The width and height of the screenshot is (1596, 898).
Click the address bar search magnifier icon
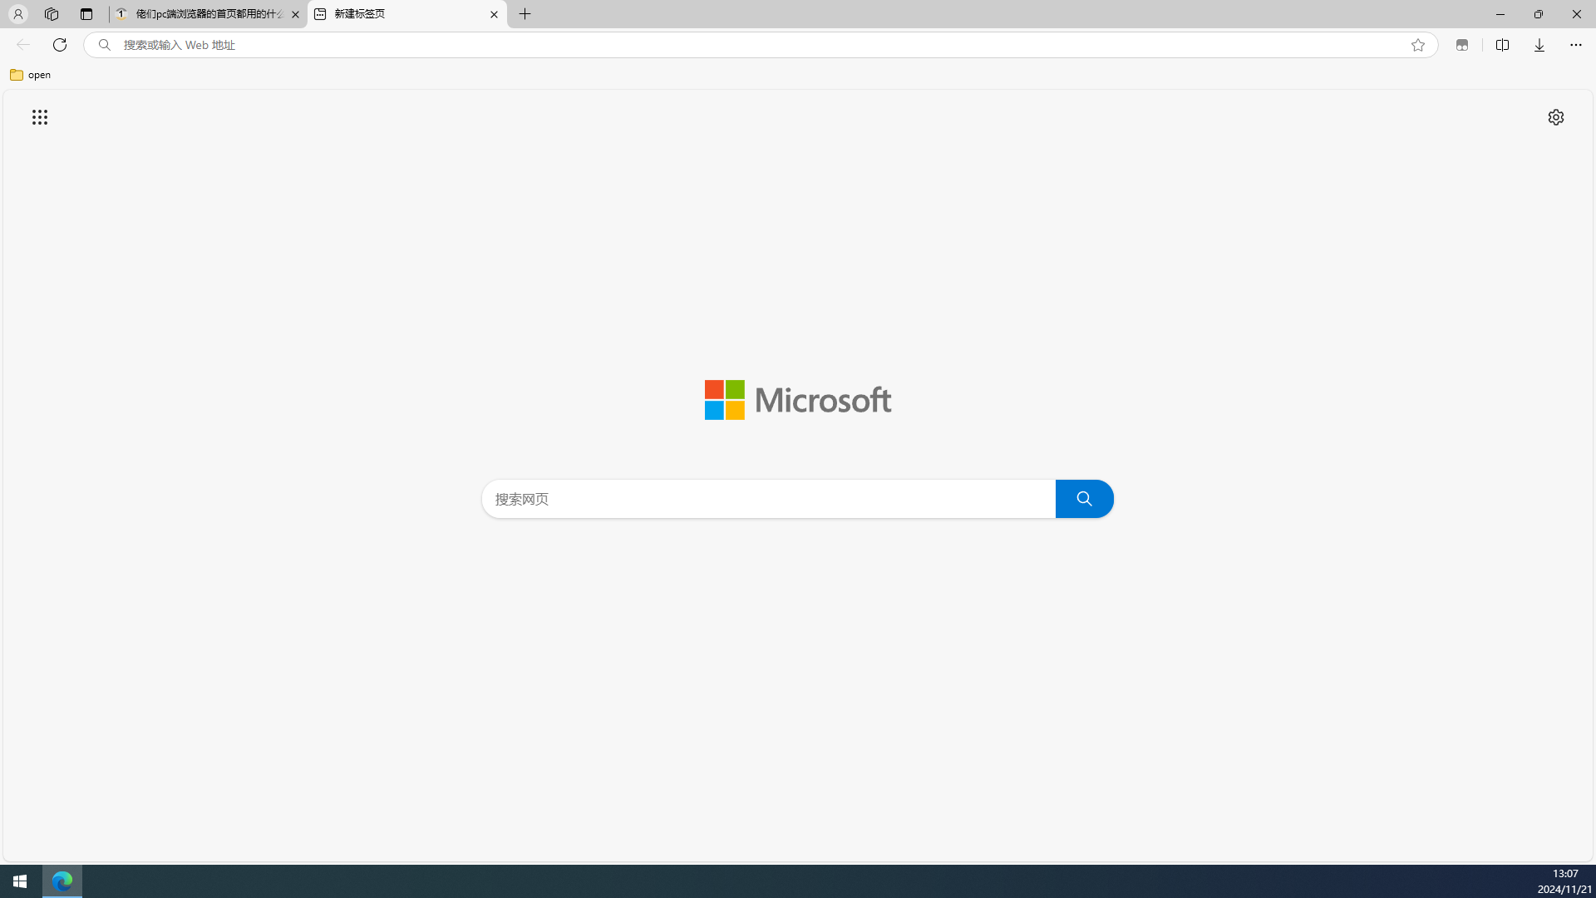105,45
